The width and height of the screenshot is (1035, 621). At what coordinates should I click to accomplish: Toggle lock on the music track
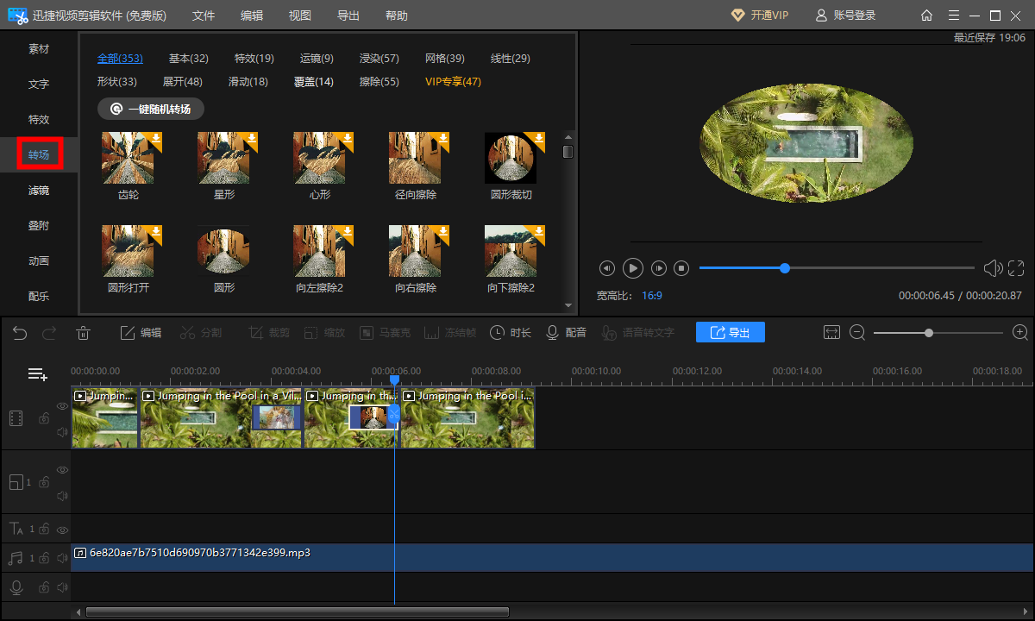[x=43, y=559]
